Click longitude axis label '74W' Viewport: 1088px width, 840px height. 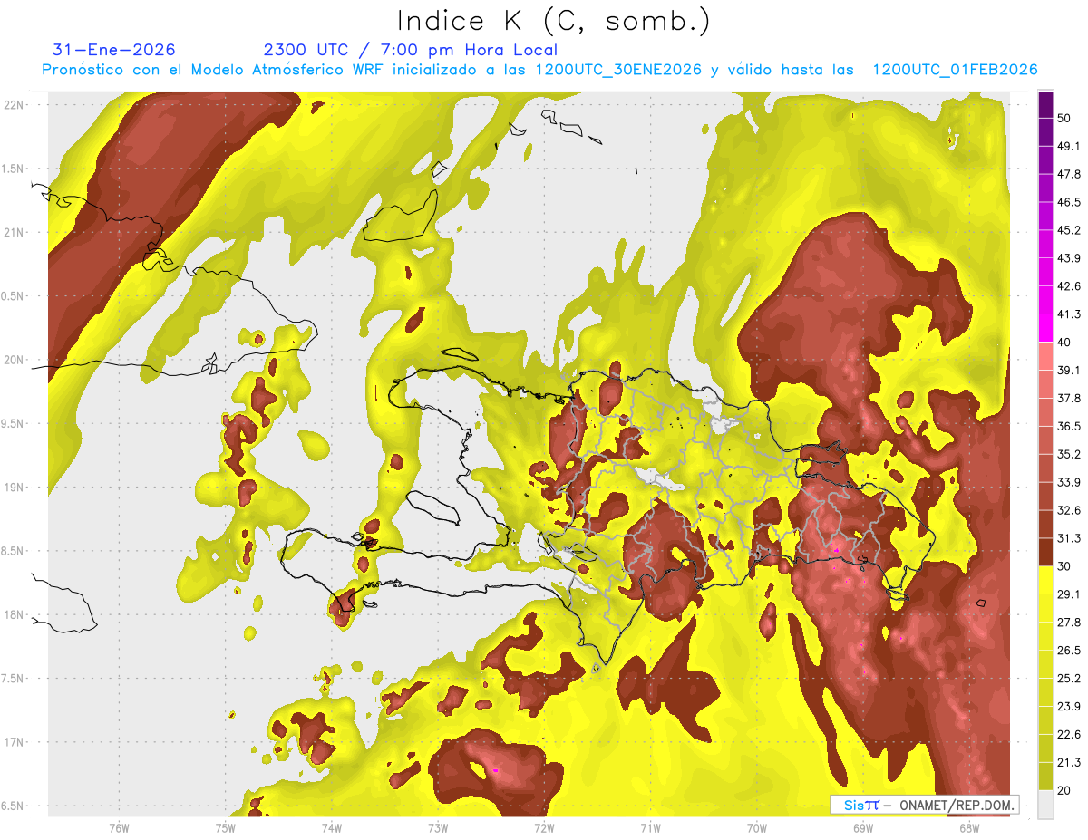pos(331,827)
